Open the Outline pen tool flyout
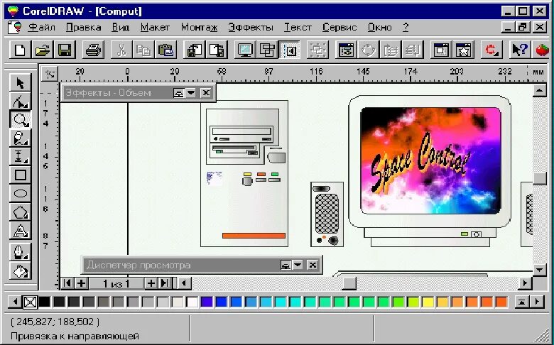Screen dimensions: 554x345 (20, 252)
